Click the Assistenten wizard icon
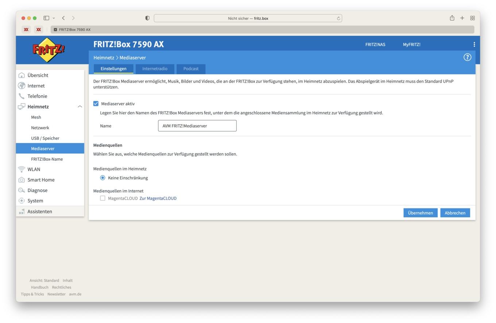The image size is (496, 323). click(22, 212)
